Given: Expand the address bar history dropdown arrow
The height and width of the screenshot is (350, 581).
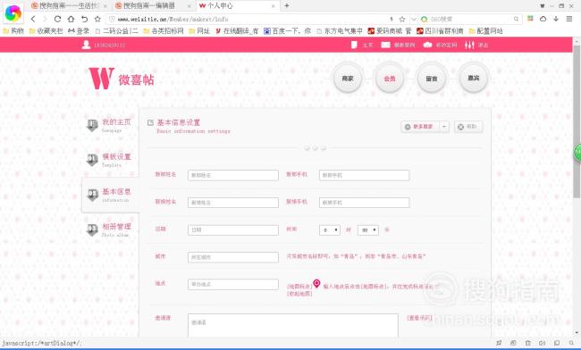Looking at the screenshot, I should pos(414,19).
